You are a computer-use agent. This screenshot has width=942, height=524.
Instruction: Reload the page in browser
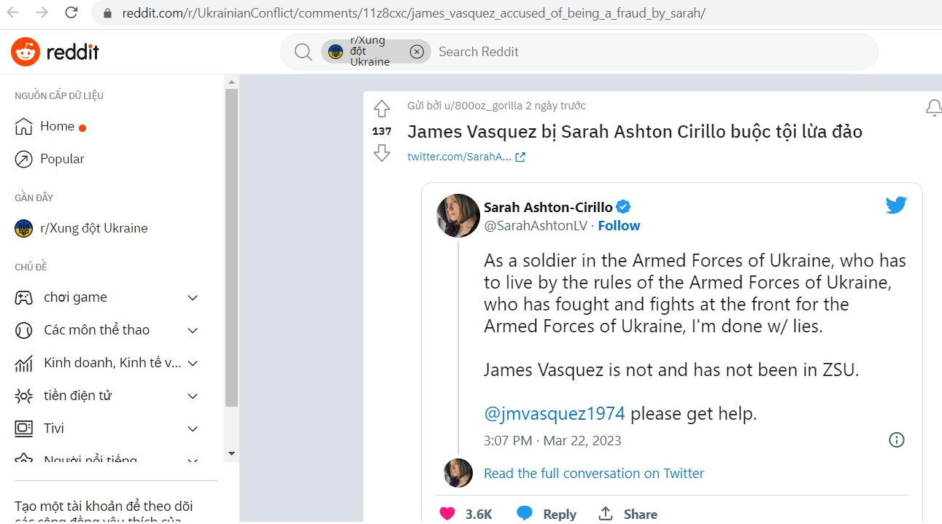72,12
